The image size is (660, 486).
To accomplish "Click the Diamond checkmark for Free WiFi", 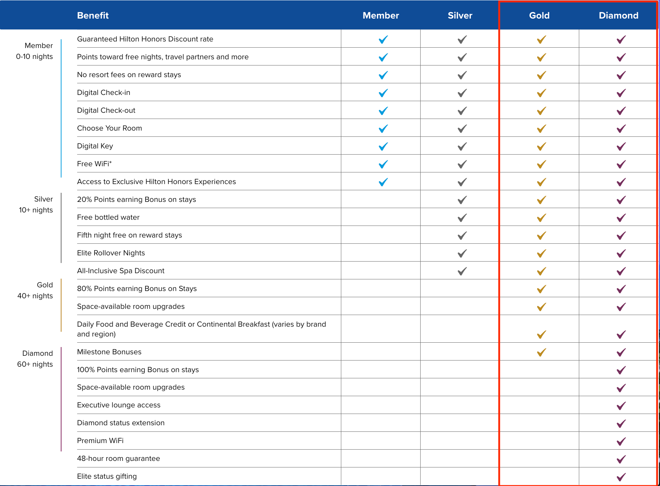I will 621,164.
